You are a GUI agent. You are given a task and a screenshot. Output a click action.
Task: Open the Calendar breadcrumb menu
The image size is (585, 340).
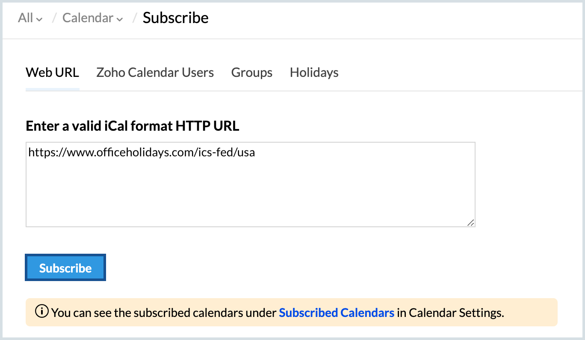click(x=93, y=18)
